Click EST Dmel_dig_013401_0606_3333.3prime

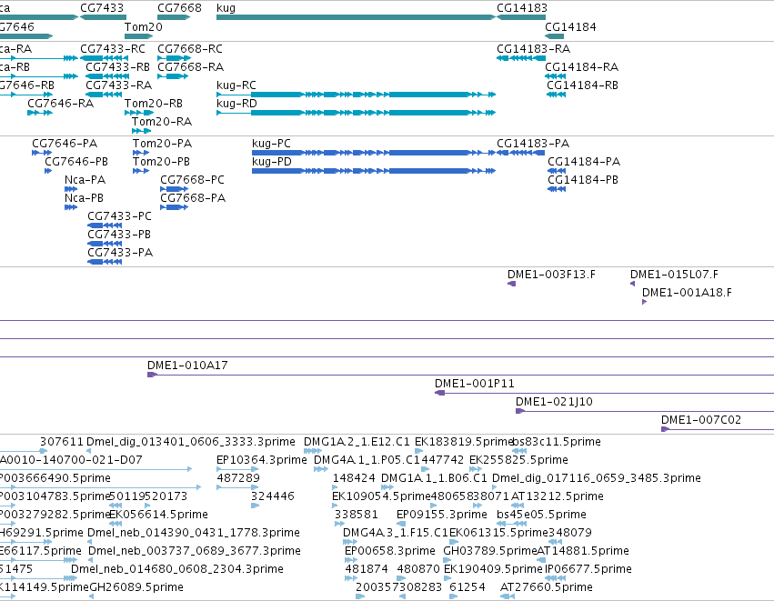[89, 451]
